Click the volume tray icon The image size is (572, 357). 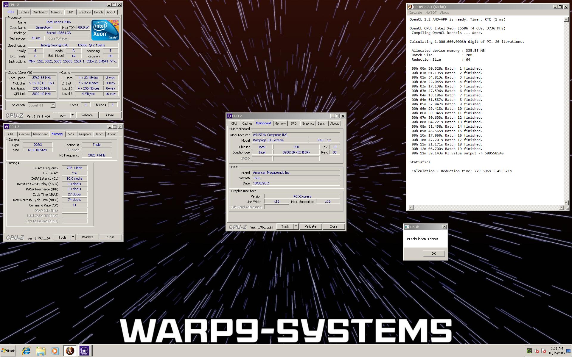[537, 351]
